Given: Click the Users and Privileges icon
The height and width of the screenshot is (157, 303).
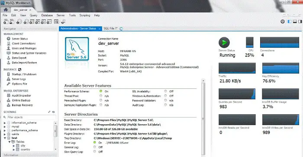Looking at the screenshot, I should coord(9,48).
